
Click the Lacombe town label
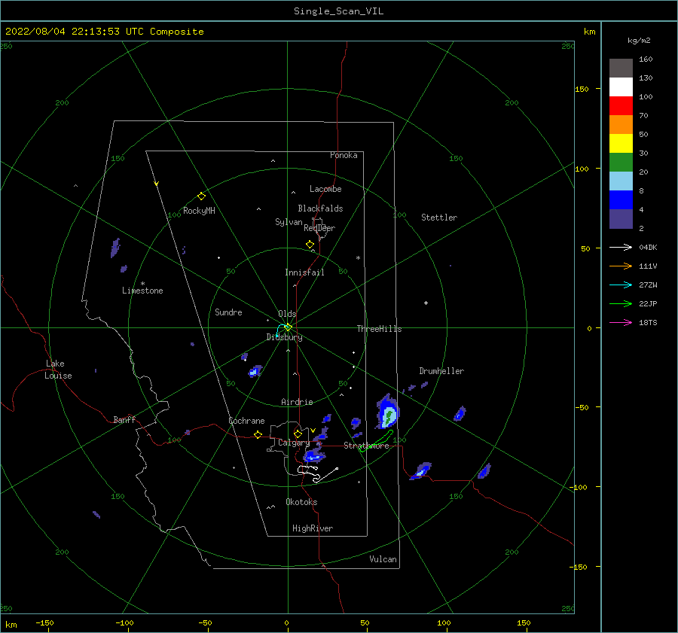(x=325, y=189)
